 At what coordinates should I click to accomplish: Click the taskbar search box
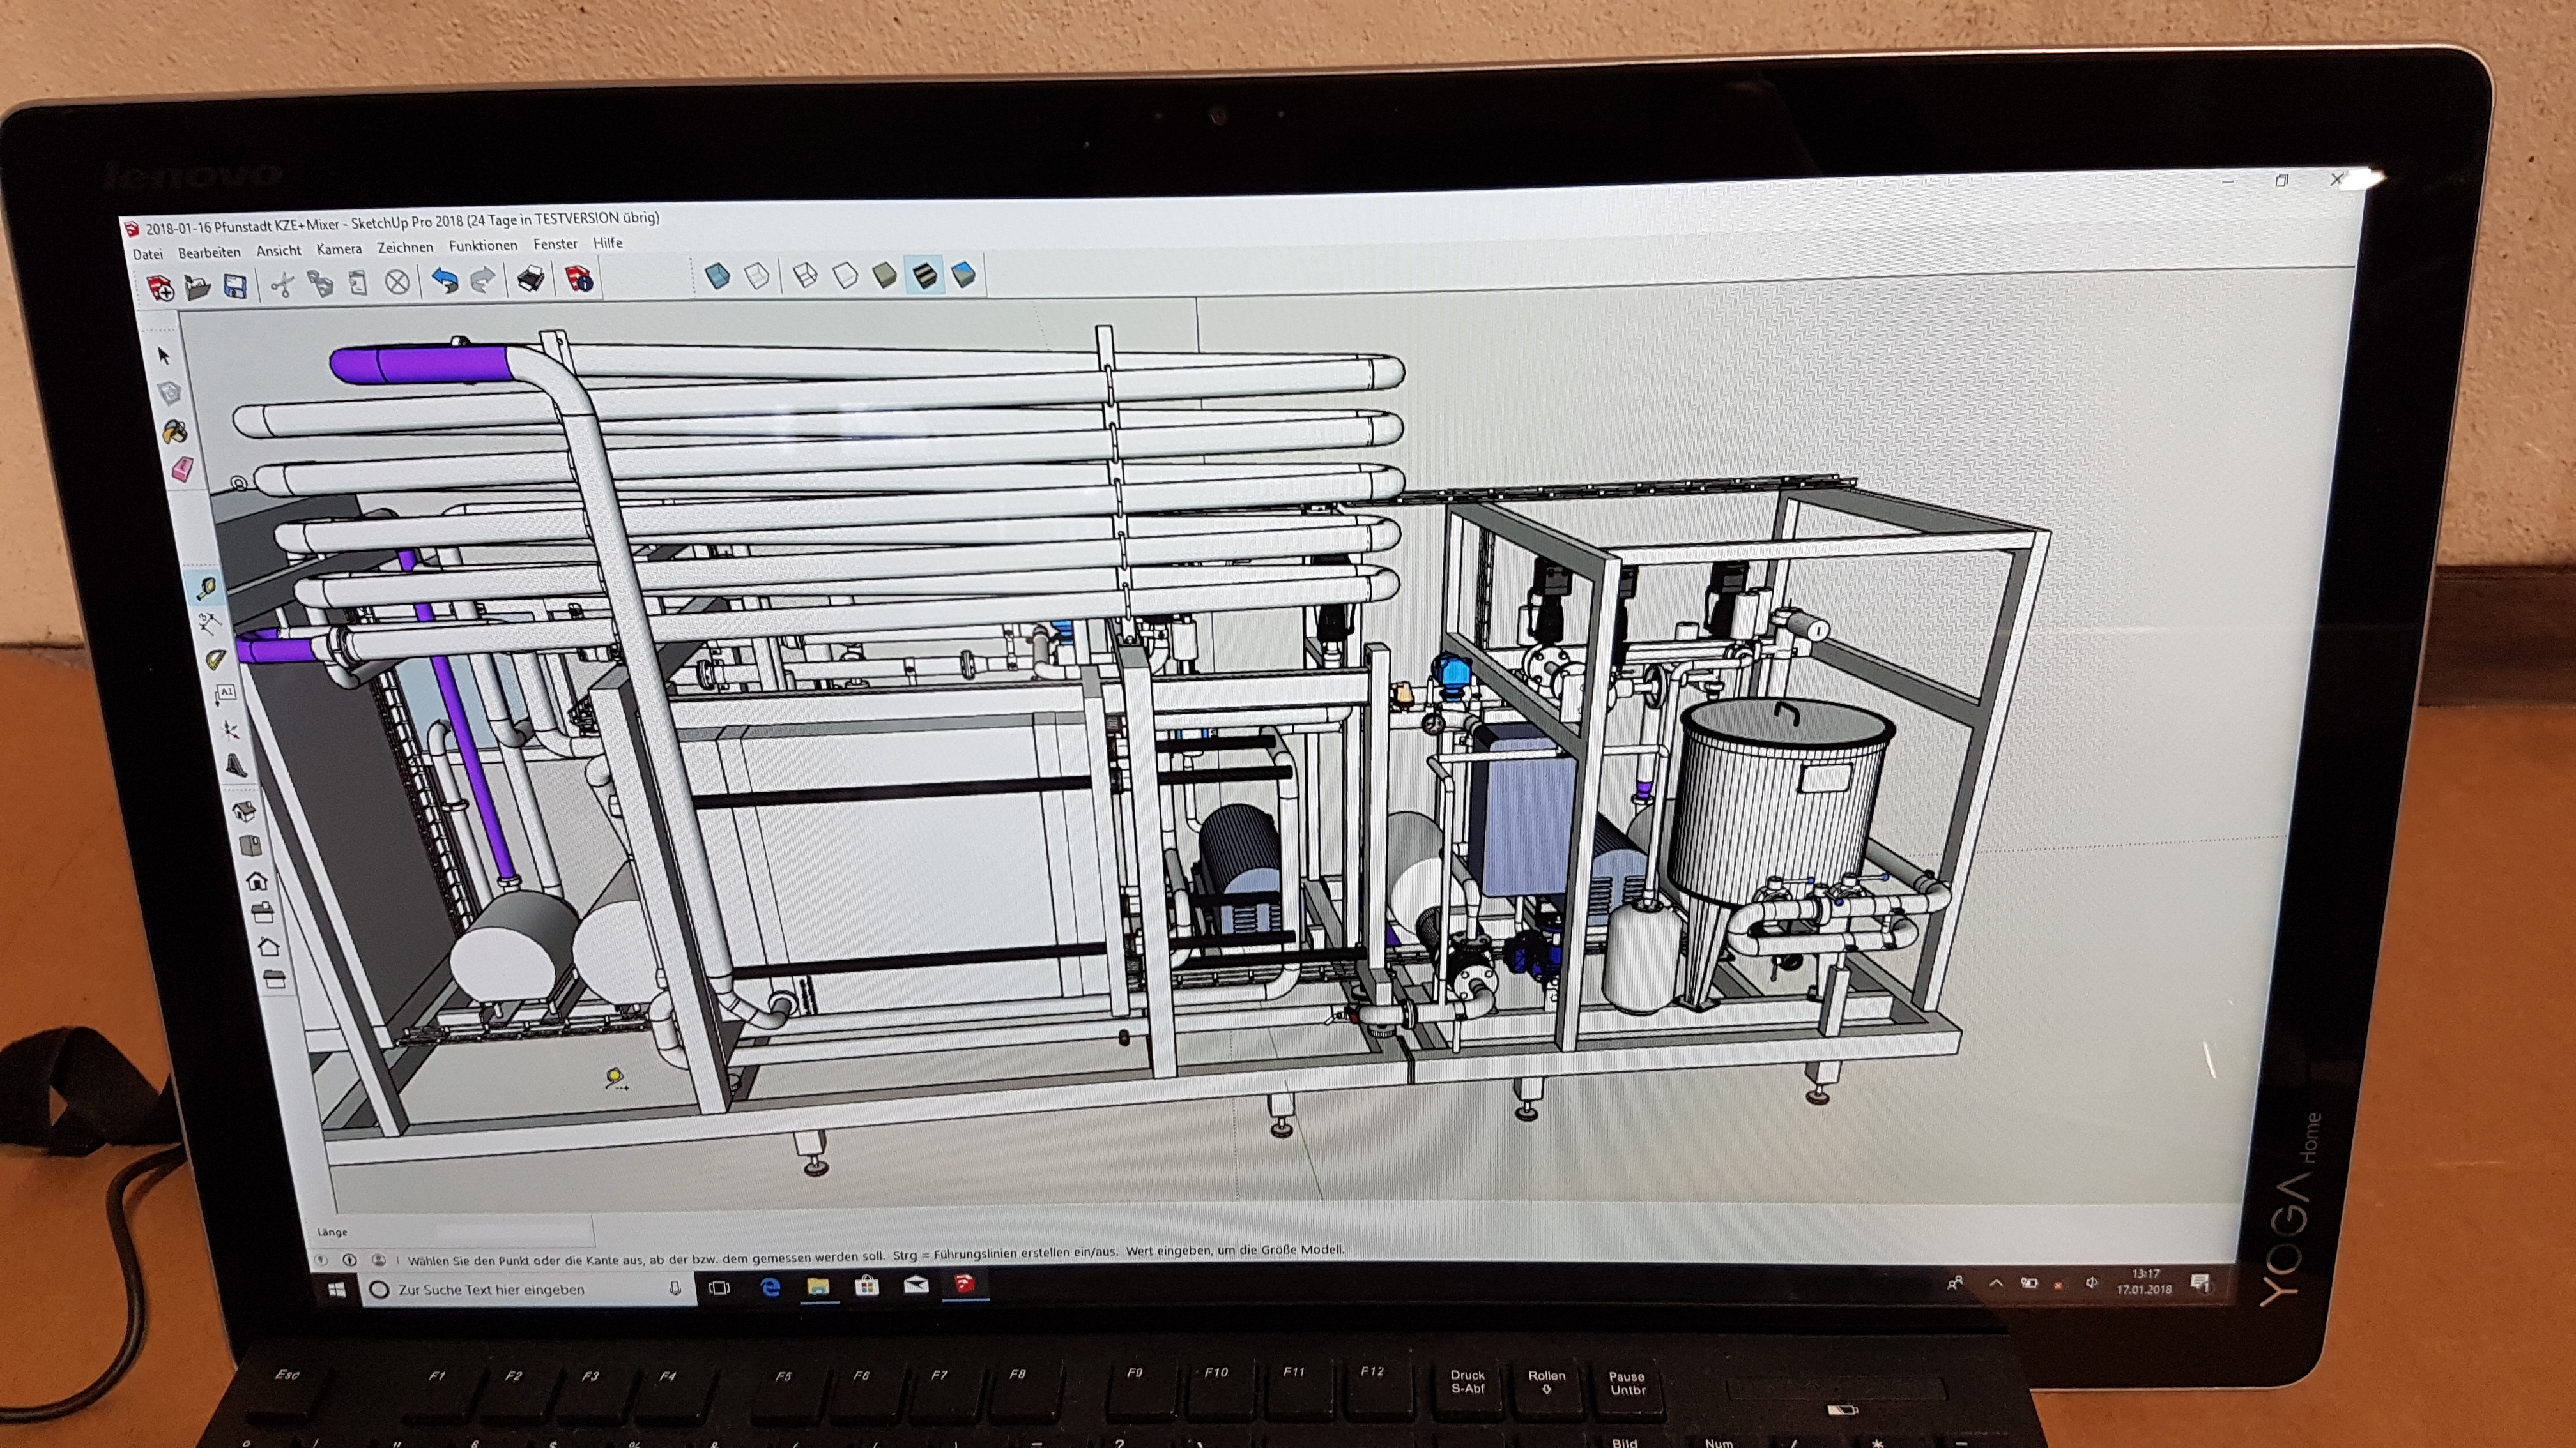[527, 1289]
